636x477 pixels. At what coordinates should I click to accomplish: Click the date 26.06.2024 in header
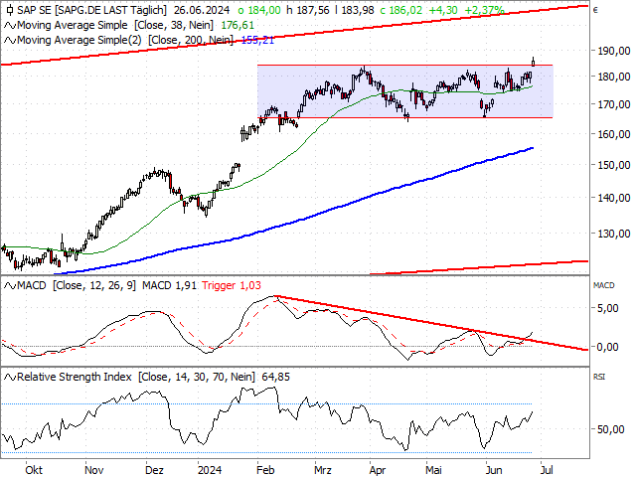click(x=201, y=10)
